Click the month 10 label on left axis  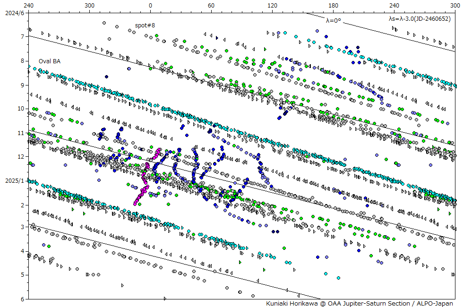point(21,109)
